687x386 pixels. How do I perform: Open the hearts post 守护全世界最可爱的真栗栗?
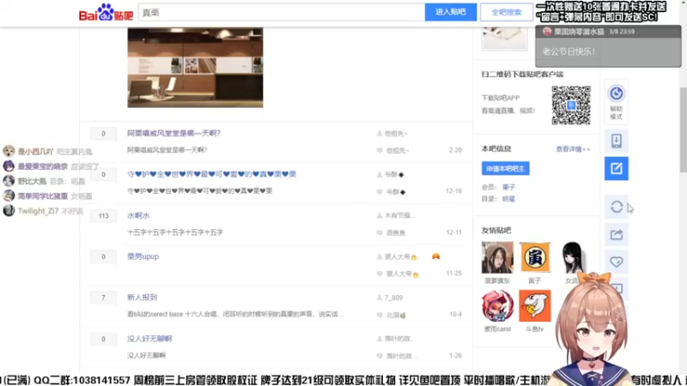[211, 174]
